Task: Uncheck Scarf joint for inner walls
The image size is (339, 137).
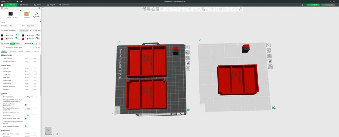Action: click(25, 119)
